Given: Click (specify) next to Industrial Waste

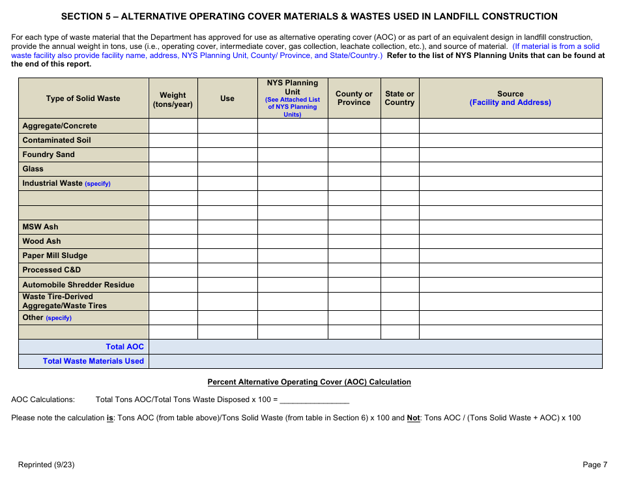Looking at the screenshot, I should click(98, 183).
